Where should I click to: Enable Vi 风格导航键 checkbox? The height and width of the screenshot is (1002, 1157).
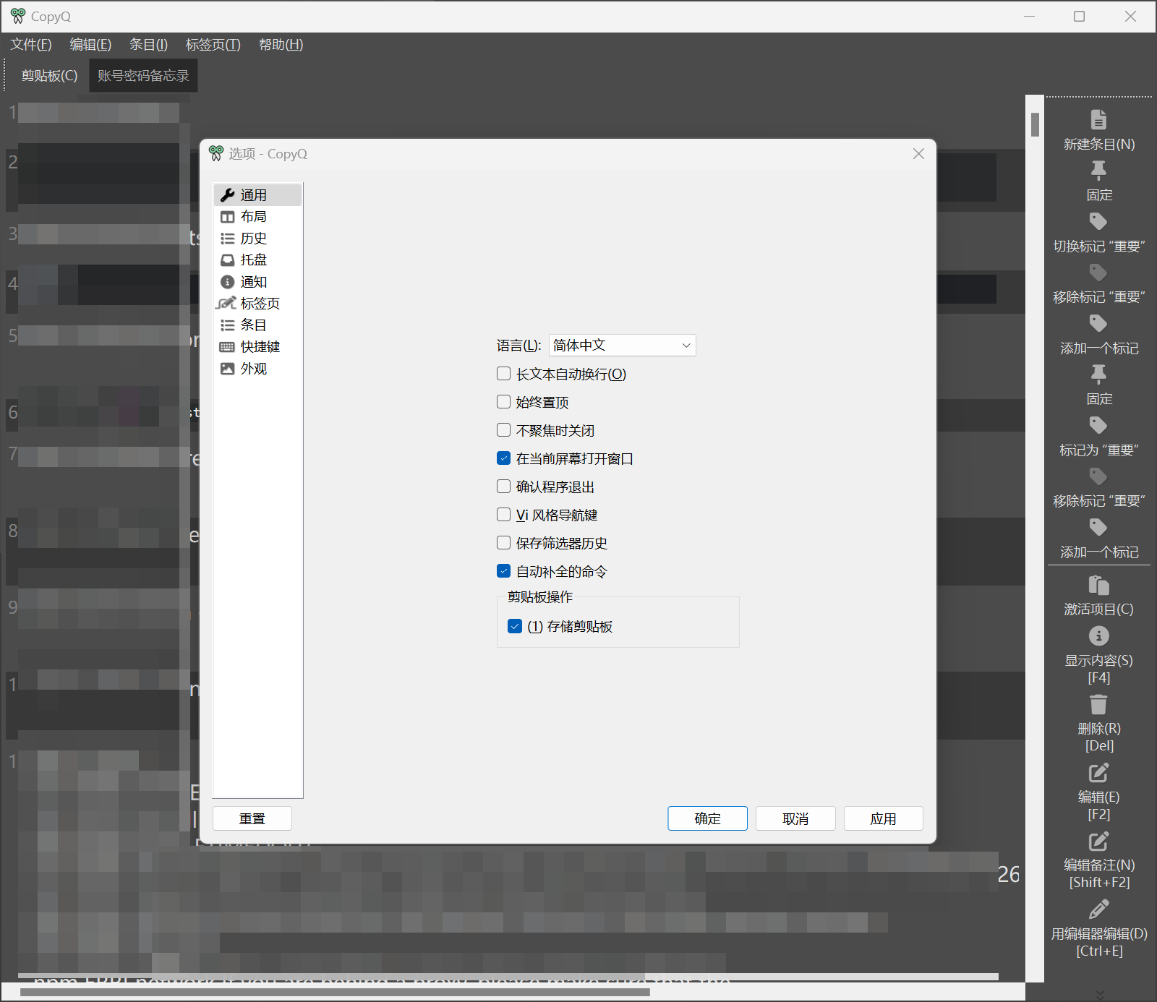click(504, 515)
